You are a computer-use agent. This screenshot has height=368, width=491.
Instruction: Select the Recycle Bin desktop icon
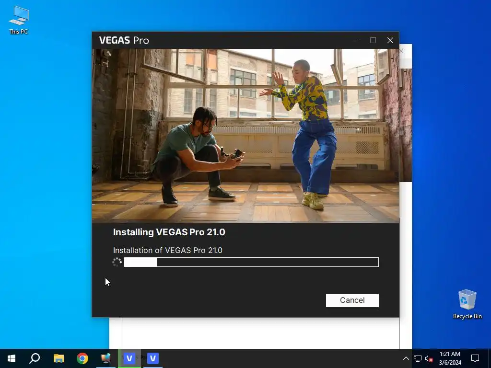(x=467, y=304)
